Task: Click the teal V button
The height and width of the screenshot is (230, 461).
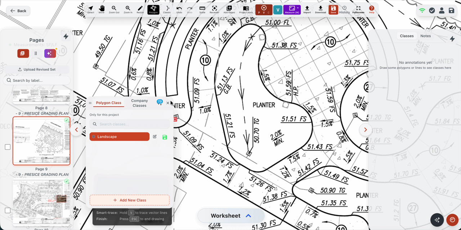Action: 277,10
